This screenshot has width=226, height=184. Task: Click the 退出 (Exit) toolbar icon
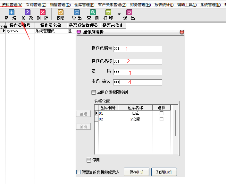coord(129,13)
